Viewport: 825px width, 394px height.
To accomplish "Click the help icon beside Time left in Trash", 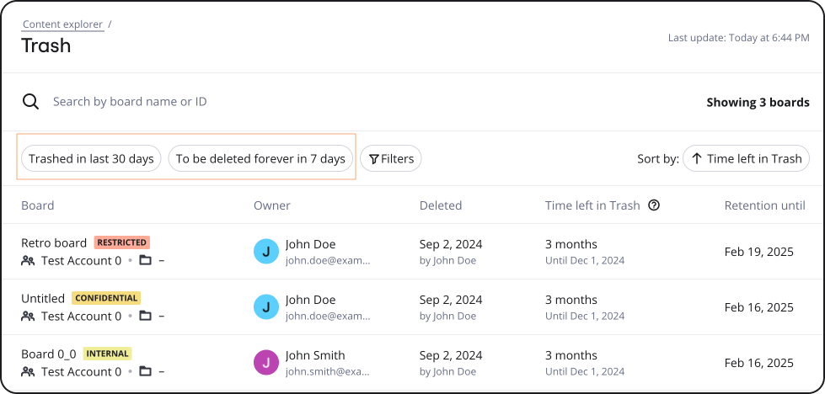I will pyautogui.click(x=654, y=205).
